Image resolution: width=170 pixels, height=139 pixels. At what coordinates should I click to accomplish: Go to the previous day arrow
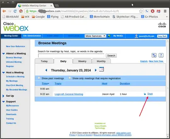[x=46, y=70]
